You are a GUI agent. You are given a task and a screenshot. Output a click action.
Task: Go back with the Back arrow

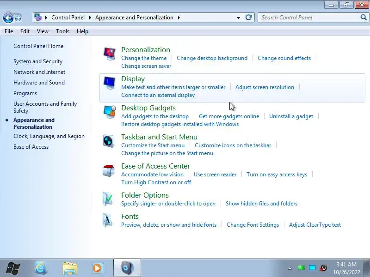8,18
